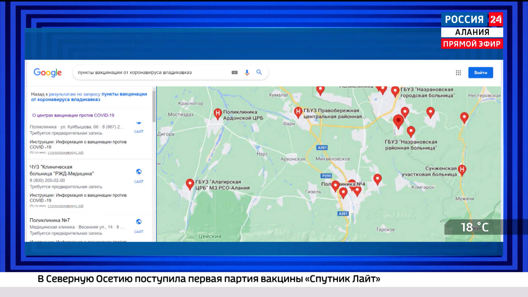The height and width of the screenshot is (297, 528).
Task: Click the ГБУЗ Алагирская ЦРБ map label
Action: click(x=222, y=185)
